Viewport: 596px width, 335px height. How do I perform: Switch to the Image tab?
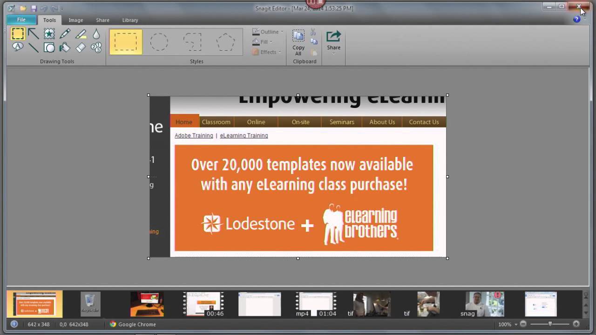(x=76, y=20)
